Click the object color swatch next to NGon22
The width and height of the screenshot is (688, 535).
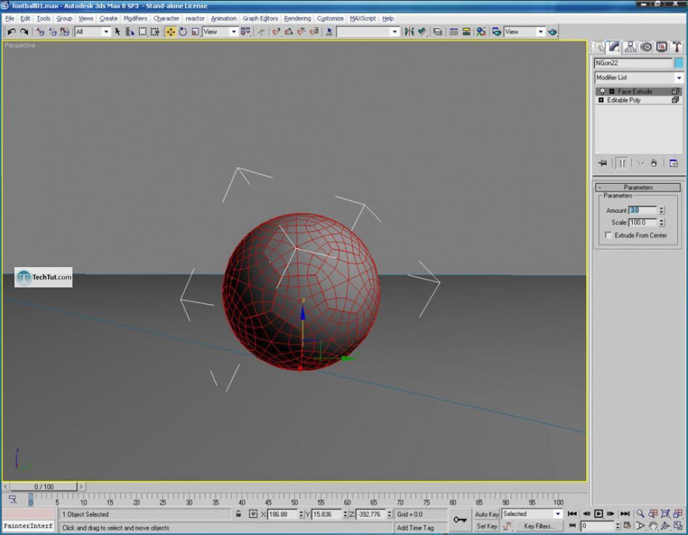click(x=679, y=63)
